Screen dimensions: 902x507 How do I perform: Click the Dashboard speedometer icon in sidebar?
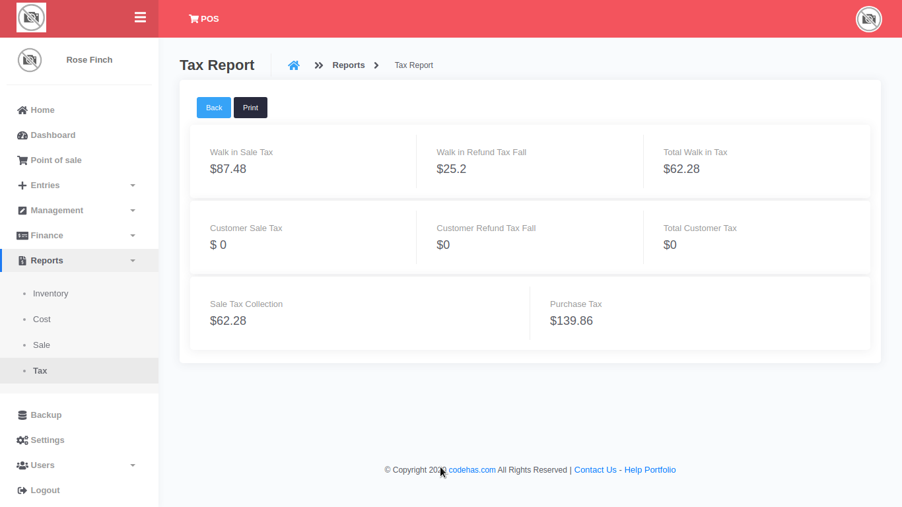(x=22, y=135)
